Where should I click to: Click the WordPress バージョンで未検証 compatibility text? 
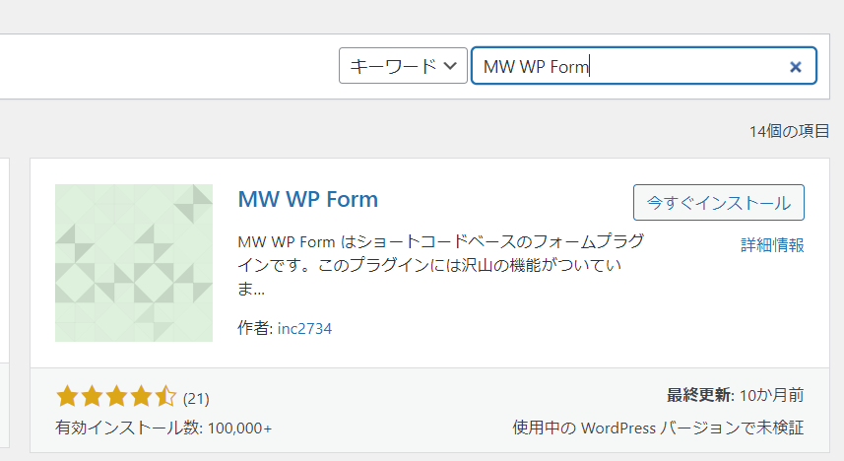(658, 428)
